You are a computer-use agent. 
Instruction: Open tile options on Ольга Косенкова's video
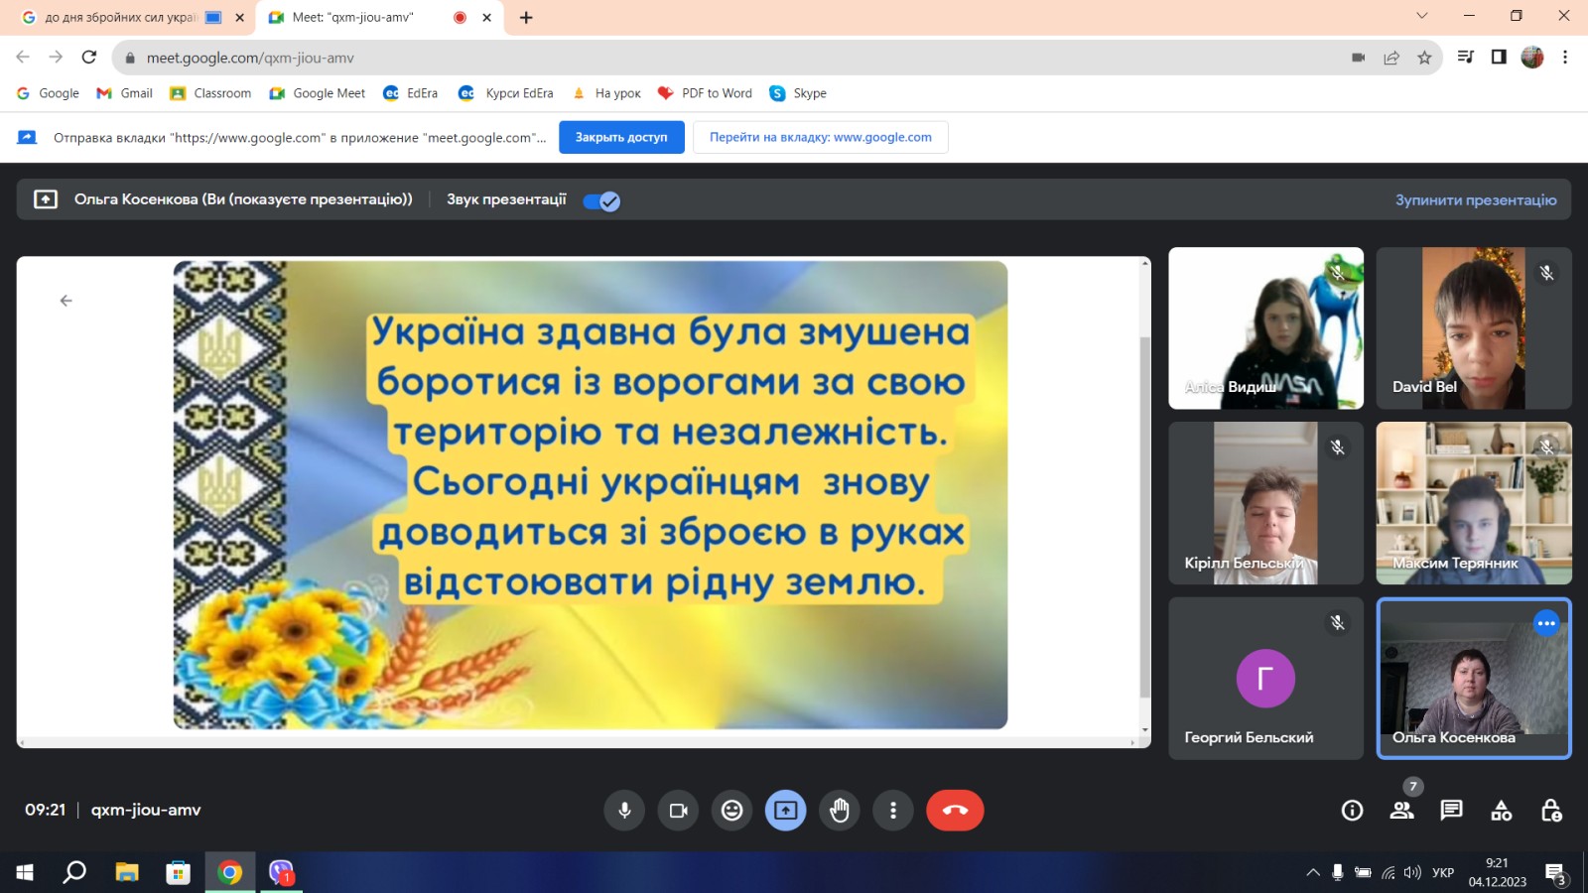pyautogui.click(x=1546, y=623)
